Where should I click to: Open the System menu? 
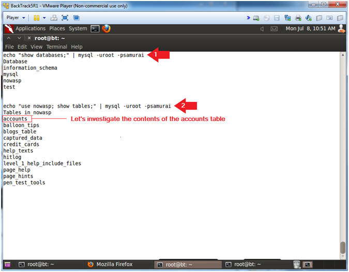(x=78, y=28)
